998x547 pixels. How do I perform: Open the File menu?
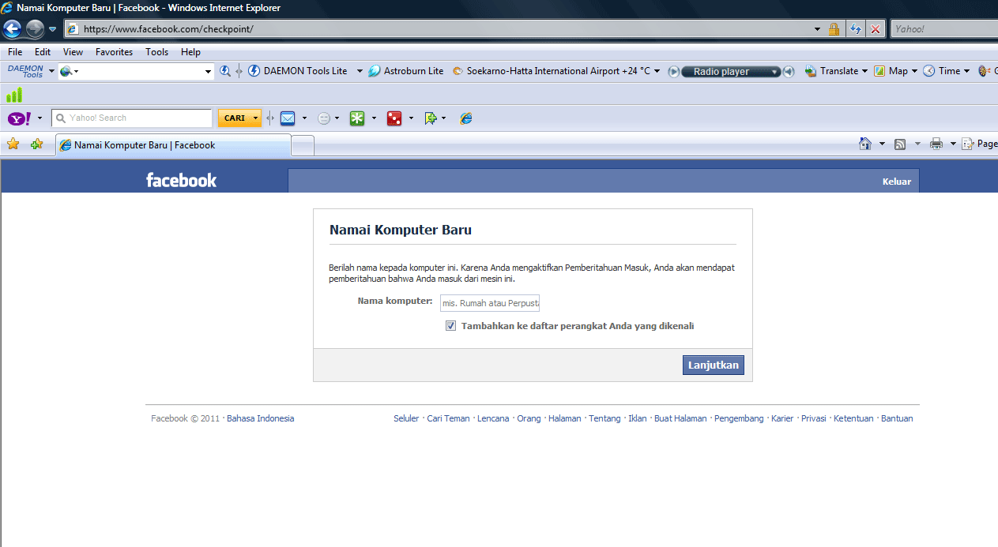[15, 52]
